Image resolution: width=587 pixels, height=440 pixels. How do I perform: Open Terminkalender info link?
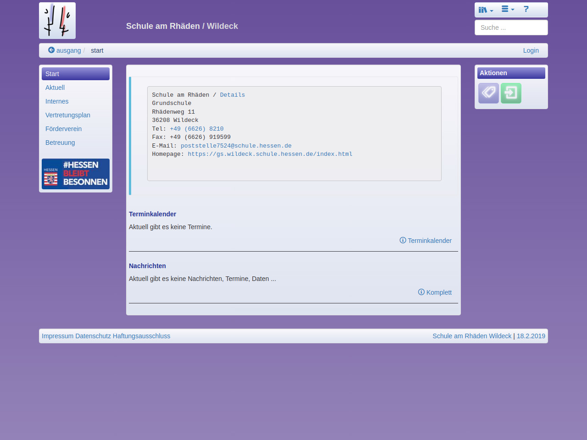426,241
